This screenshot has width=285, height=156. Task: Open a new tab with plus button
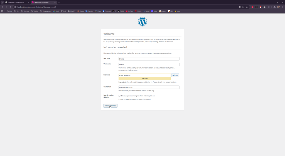click(59, 2)
